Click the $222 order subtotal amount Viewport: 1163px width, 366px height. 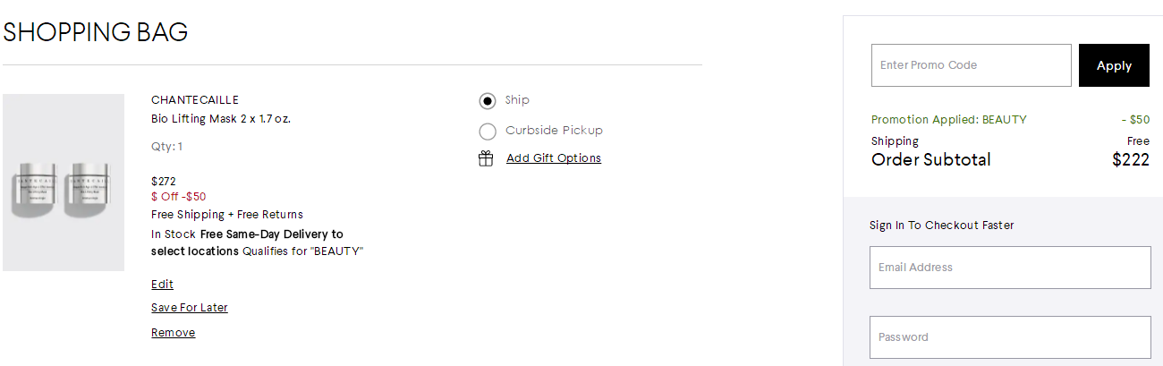tap(1131, 160)
